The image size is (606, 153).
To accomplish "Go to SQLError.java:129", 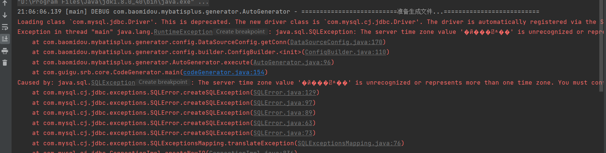I will pos(284,93).
